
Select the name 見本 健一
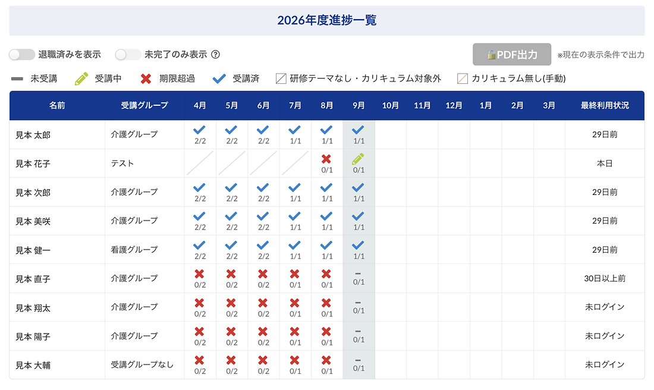[x=33, y=250]
